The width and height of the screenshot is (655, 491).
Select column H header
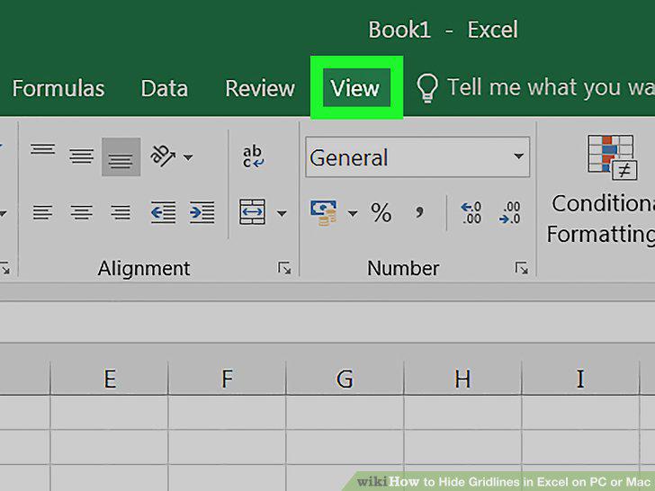click(462, 379)
